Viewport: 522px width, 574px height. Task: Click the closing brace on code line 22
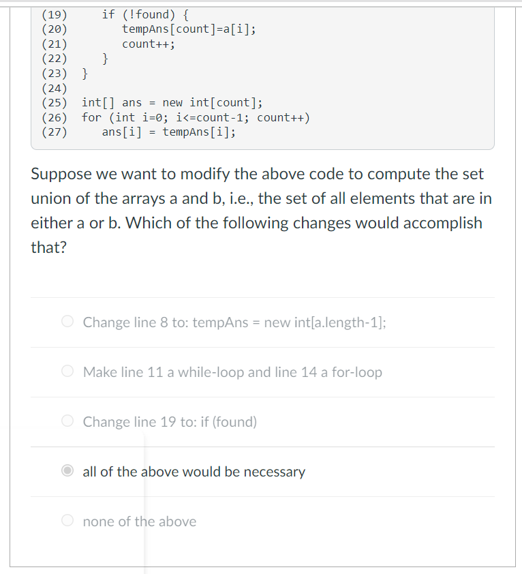[105, 59]
